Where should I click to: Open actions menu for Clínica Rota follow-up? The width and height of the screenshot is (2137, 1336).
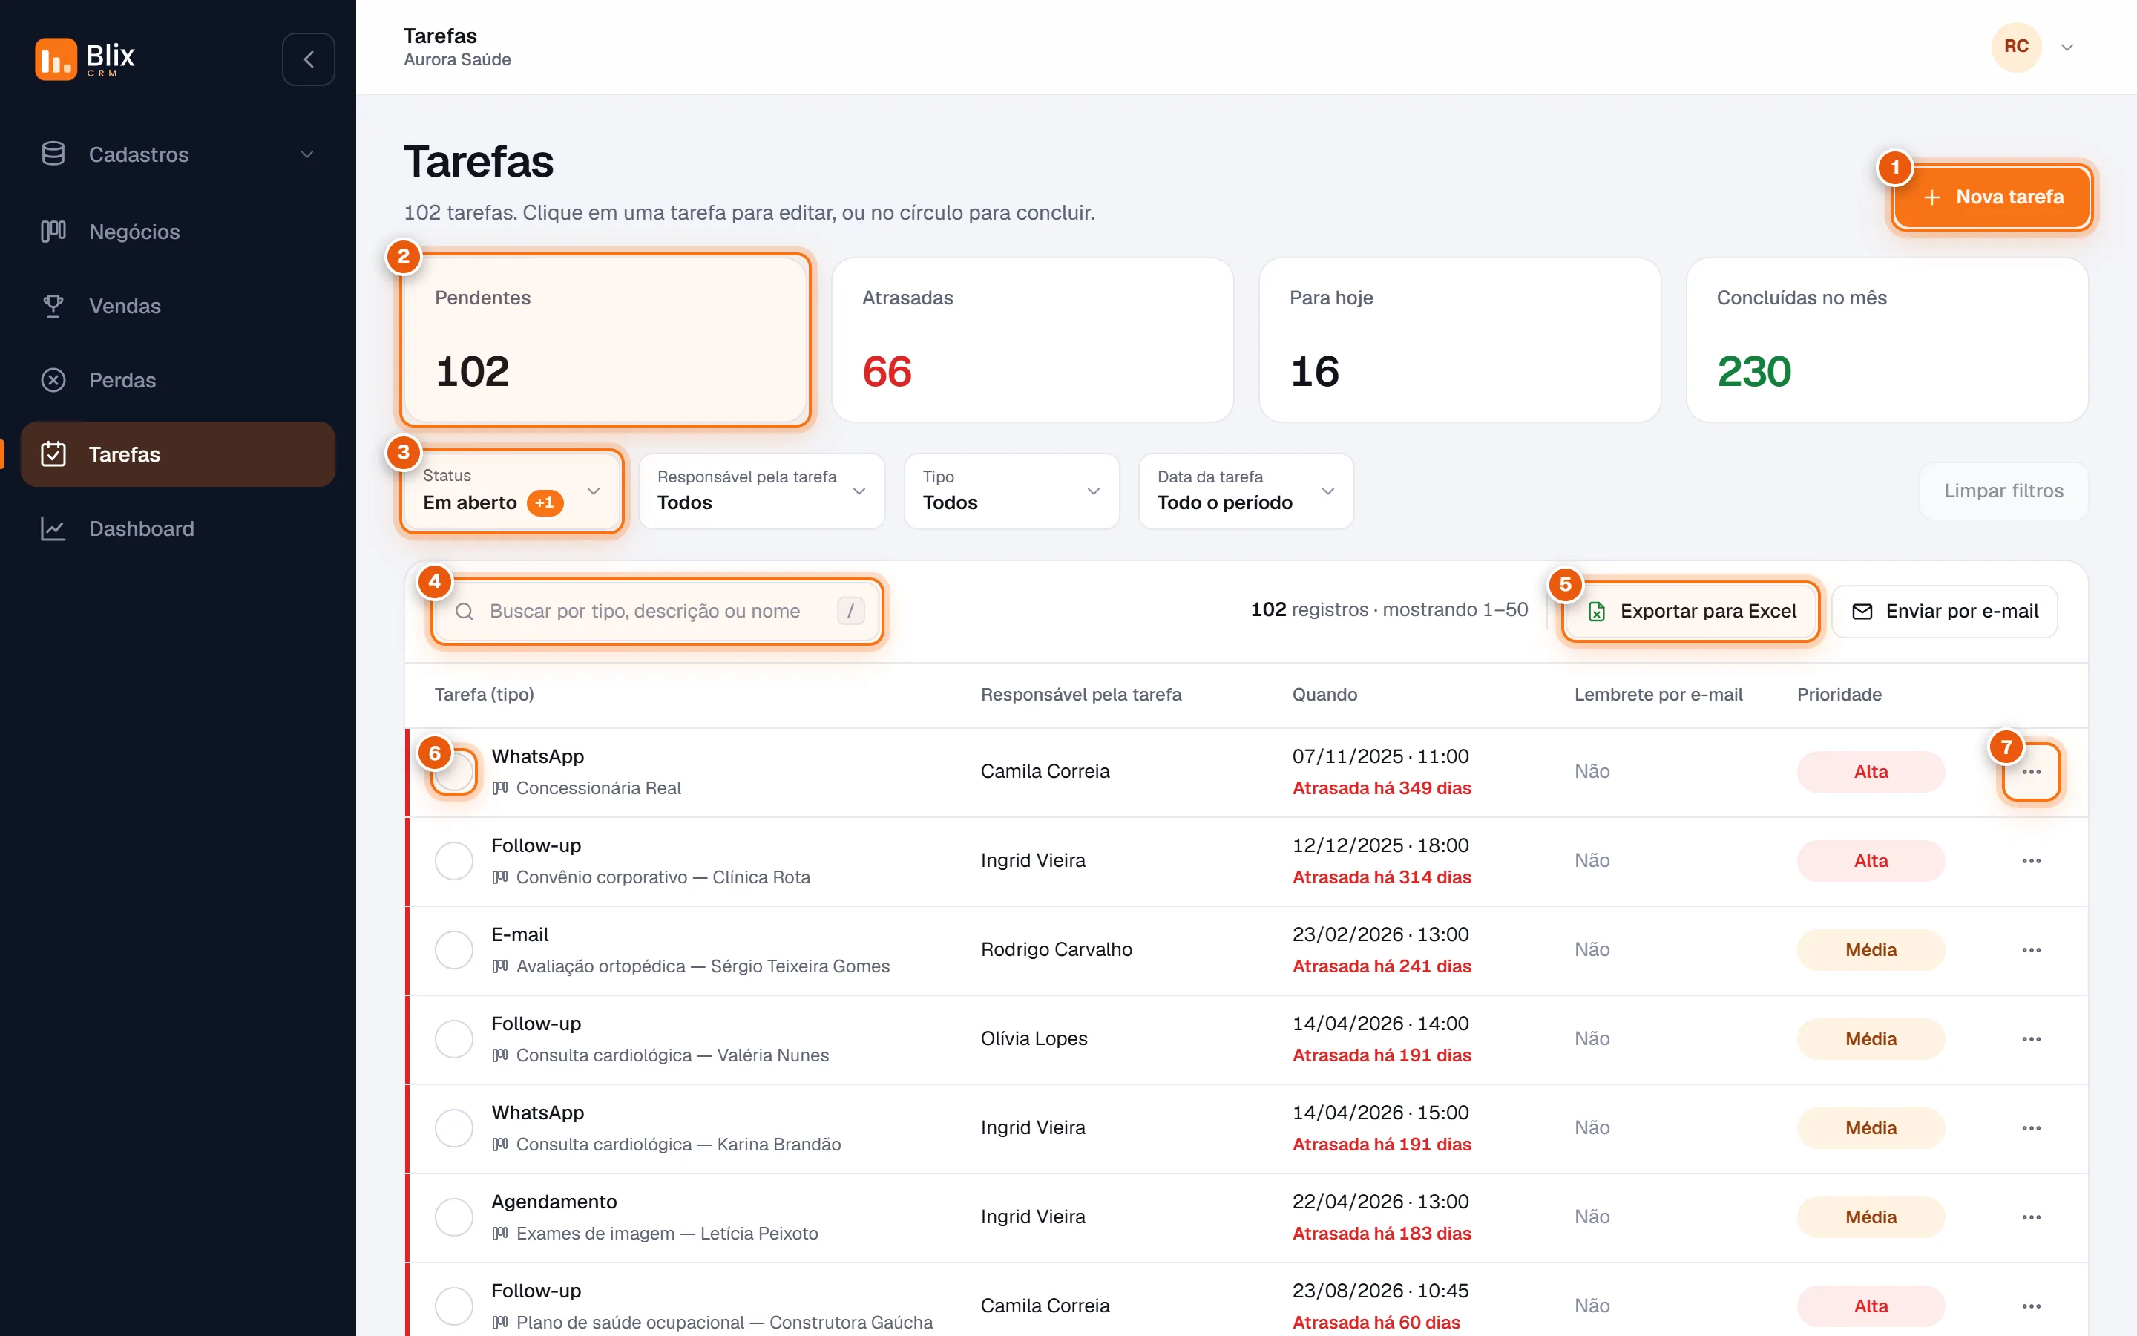point(2030,861)
